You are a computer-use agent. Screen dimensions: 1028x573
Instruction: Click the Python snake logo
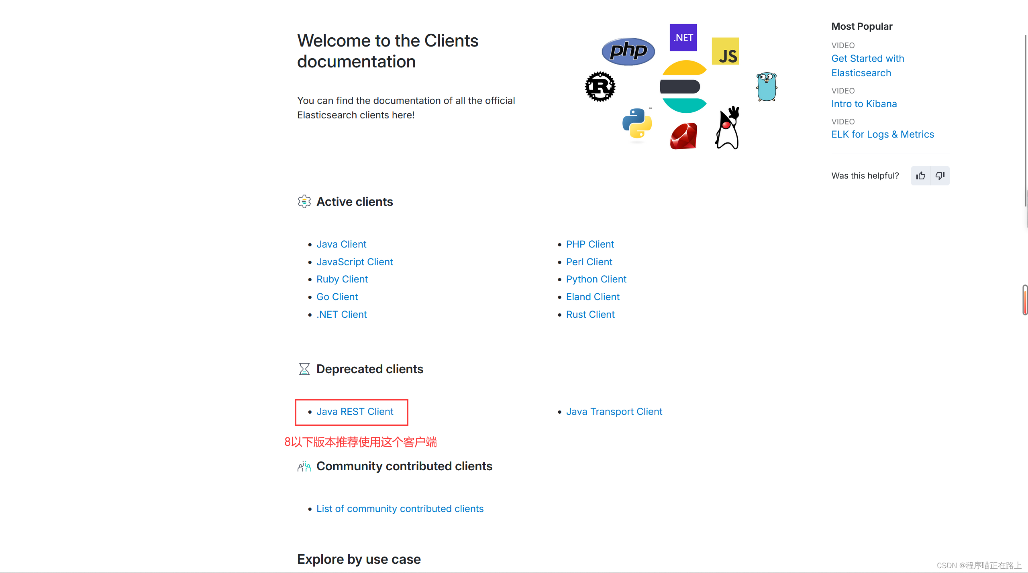click(637, 124)
